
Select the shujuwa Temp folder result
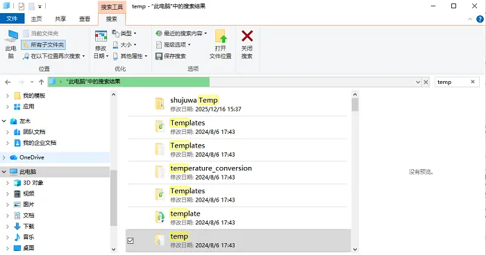[238, 105]
